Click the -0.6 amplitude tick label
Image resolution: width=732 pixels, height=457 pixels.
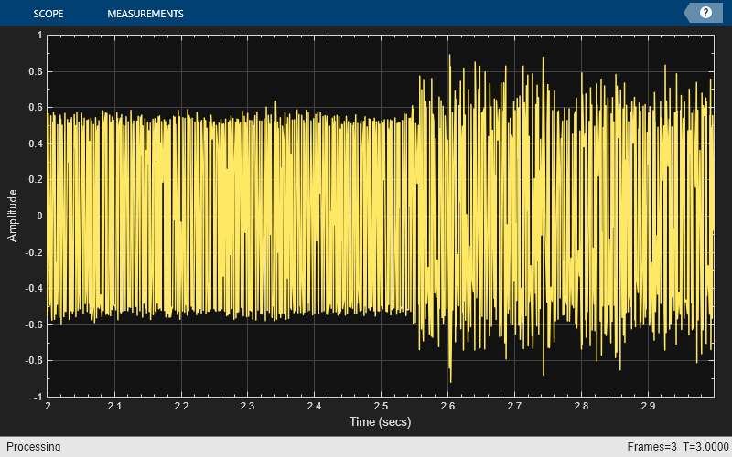coord(34,324)
